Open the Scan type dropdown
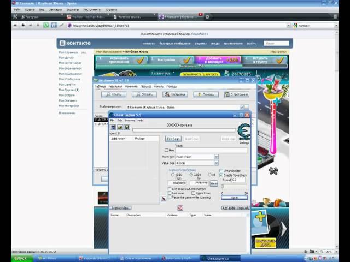Viewport: 350px width, 262px height. pyautogui.click(x=216, y=157)
